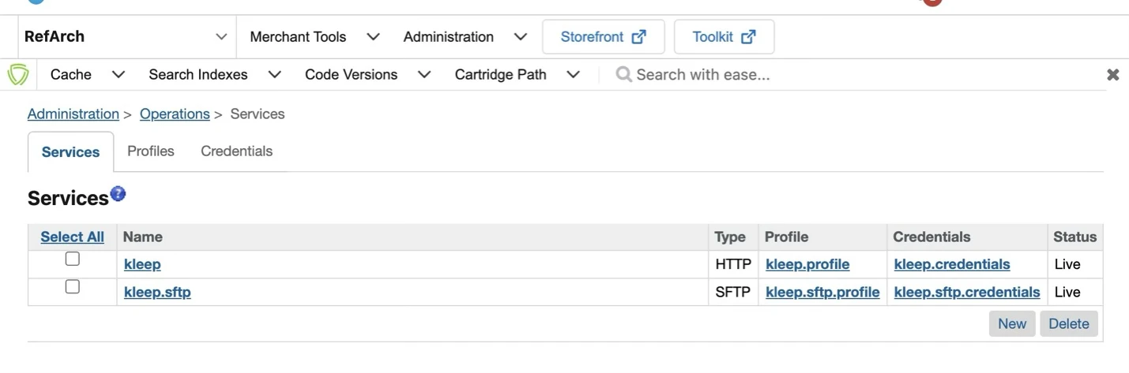Click the green shield logo icon

[18, 75]
